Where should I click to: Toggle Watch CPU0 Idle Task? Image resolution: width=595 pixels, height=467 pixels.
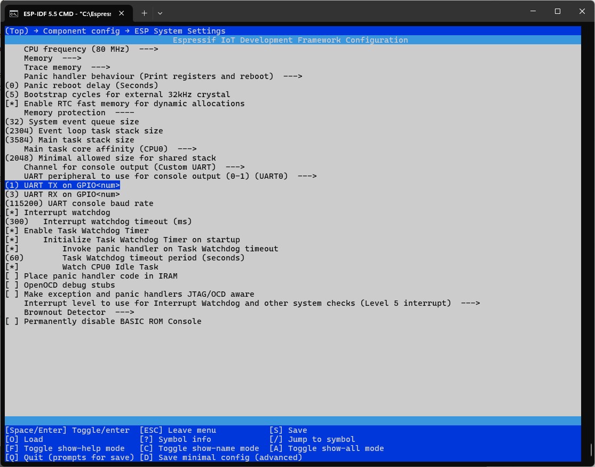[x=82, y=267]
